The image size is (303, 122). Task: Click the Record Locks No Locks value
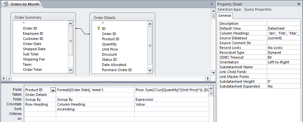click(284, 48)
